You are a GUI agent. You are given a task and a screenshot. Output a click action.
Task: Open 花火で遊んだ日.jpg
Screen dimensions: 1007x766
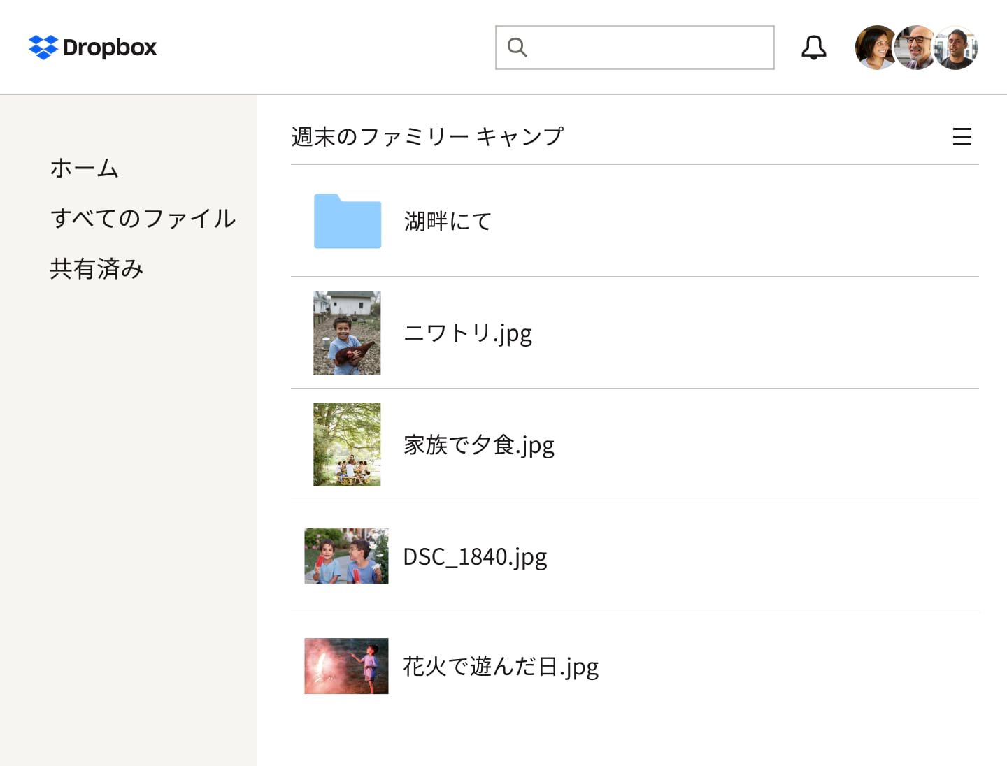click(501, 666)
